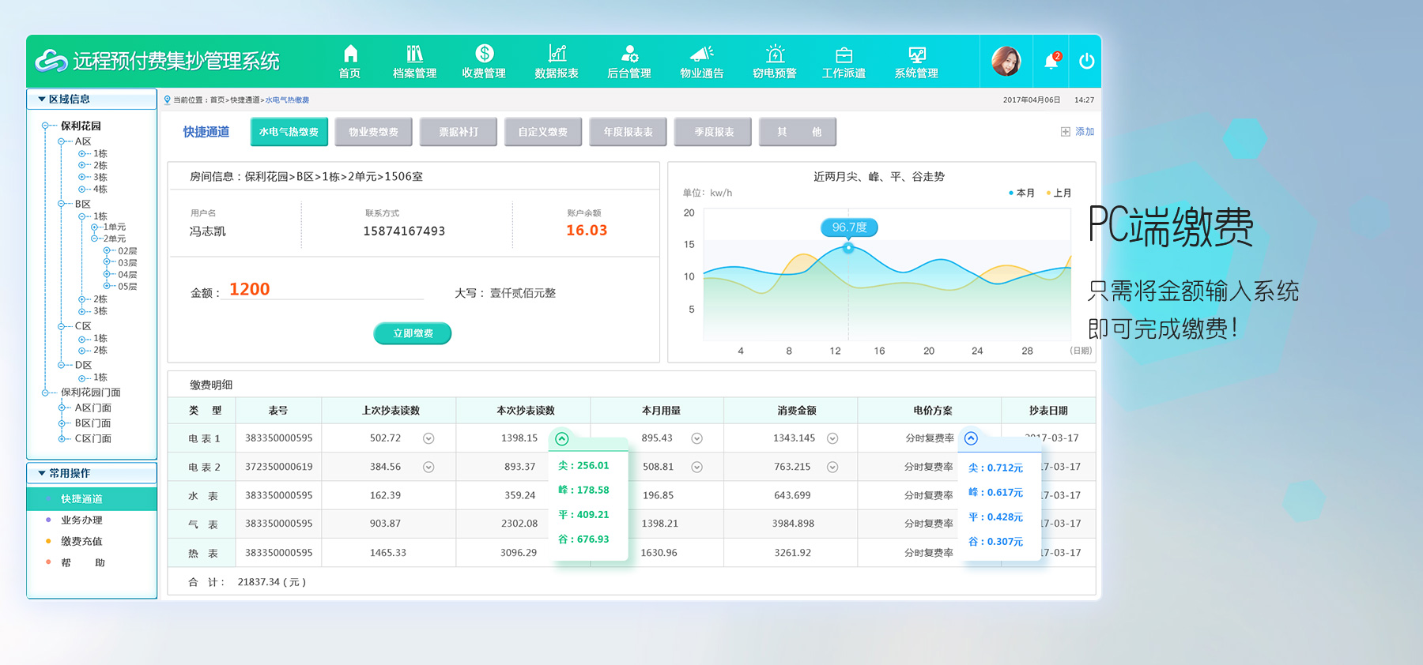The width and height of the screenshot is (1423, 665).
Task: Click the power logout icon
Action: pos(1086,61)
